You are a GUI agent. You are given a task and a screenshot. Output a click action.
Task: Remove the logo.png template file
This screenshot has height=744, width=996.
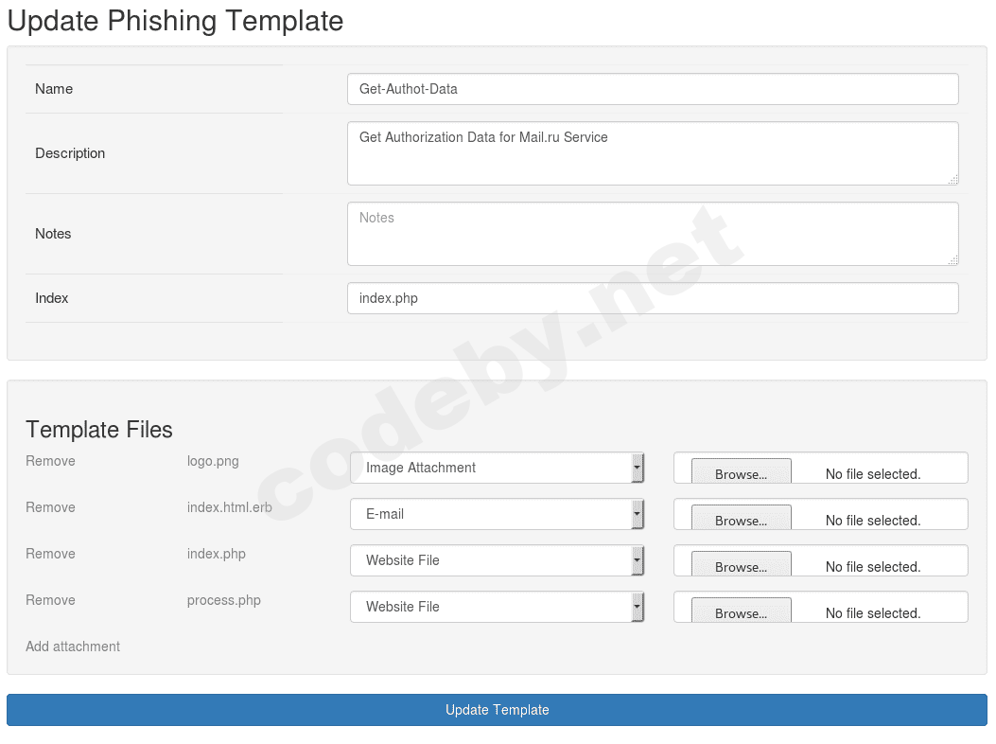(x=50, y=461)
